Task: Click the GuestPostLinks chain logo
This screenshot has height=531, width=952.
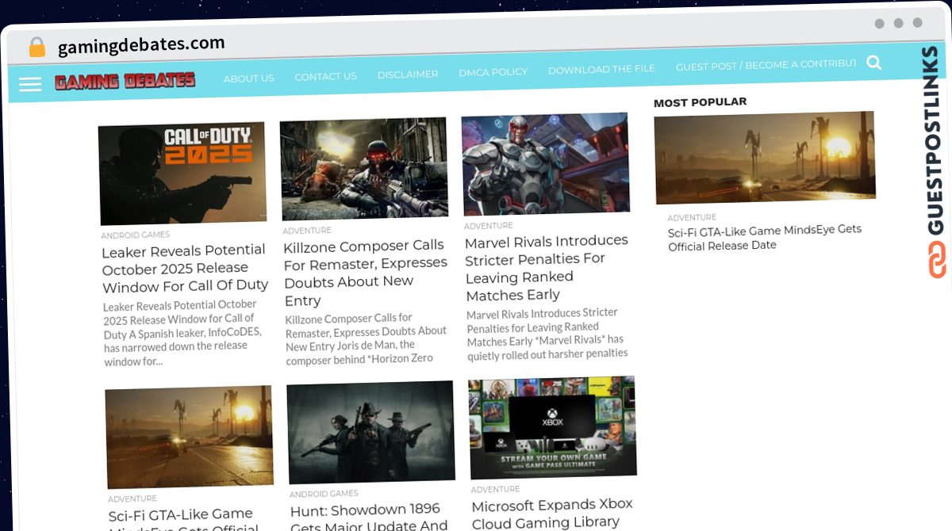Action: click(x=937, y=260)
